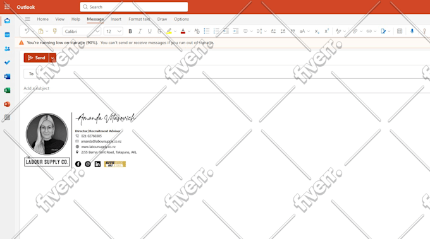Toggle superscript formatting
Screen dimensions: 430x239
tap(326, 31)
